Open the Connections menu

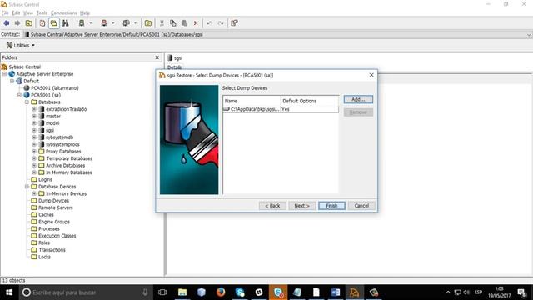click(x=63, y=13)
